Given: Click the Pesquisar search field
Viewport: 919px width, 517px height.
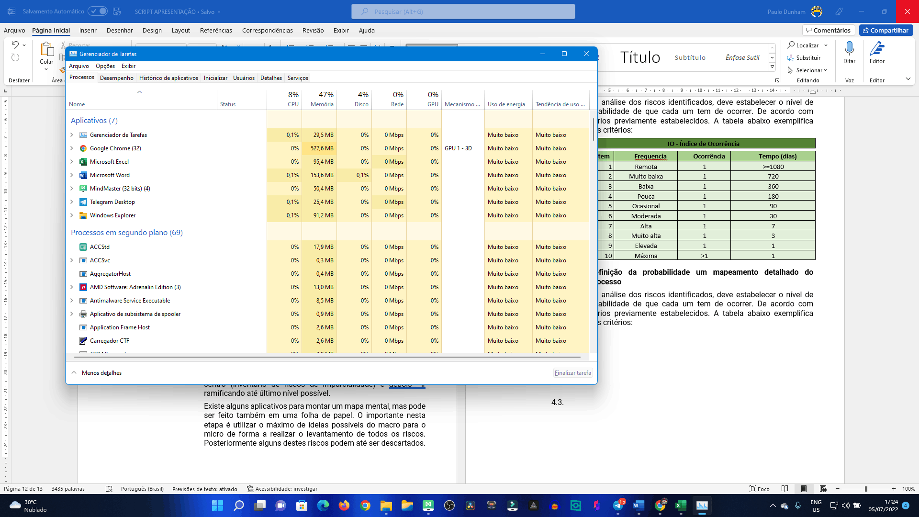Looking at the screenshot, I should (463, 11).
